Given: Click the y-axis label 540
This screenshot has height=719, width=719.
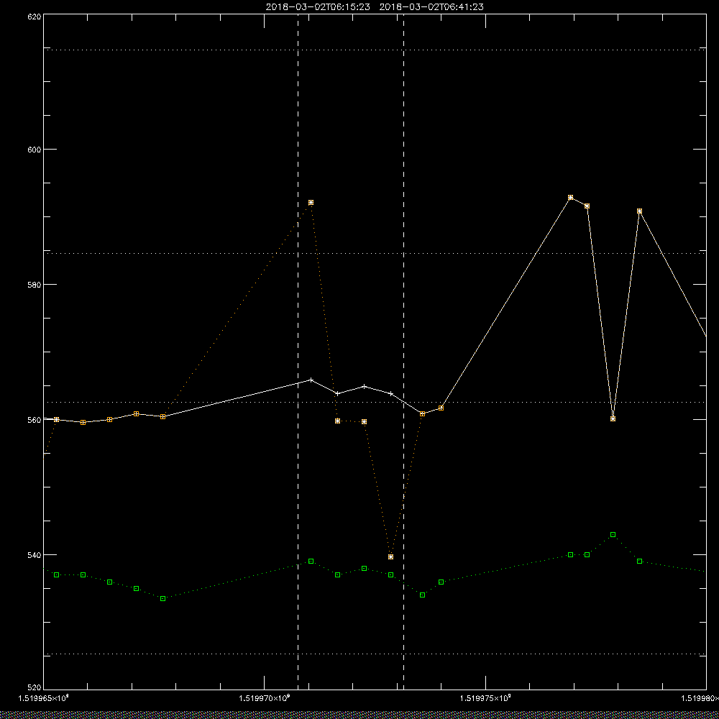Looking at the screenshot, I should [x=35, y=555].
